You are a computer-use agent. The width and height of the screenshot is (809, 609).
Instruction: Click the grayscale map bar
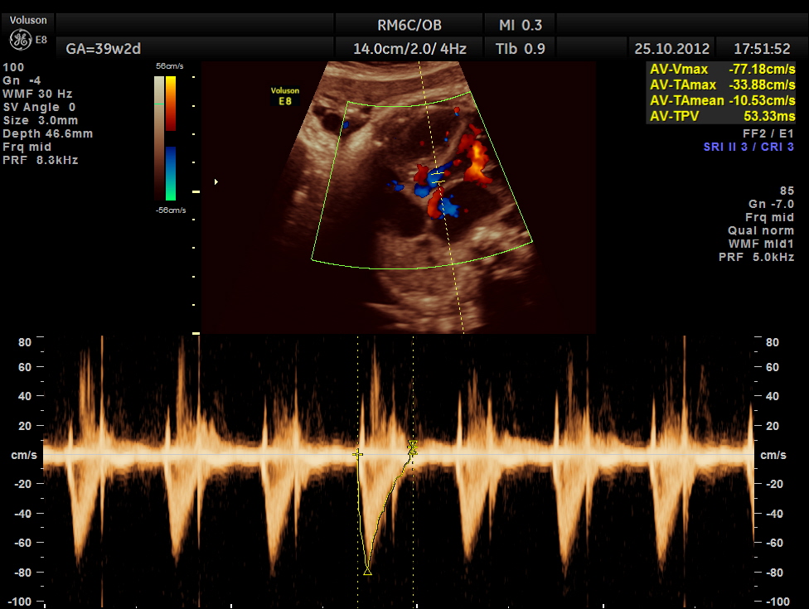tap(159, 138)
